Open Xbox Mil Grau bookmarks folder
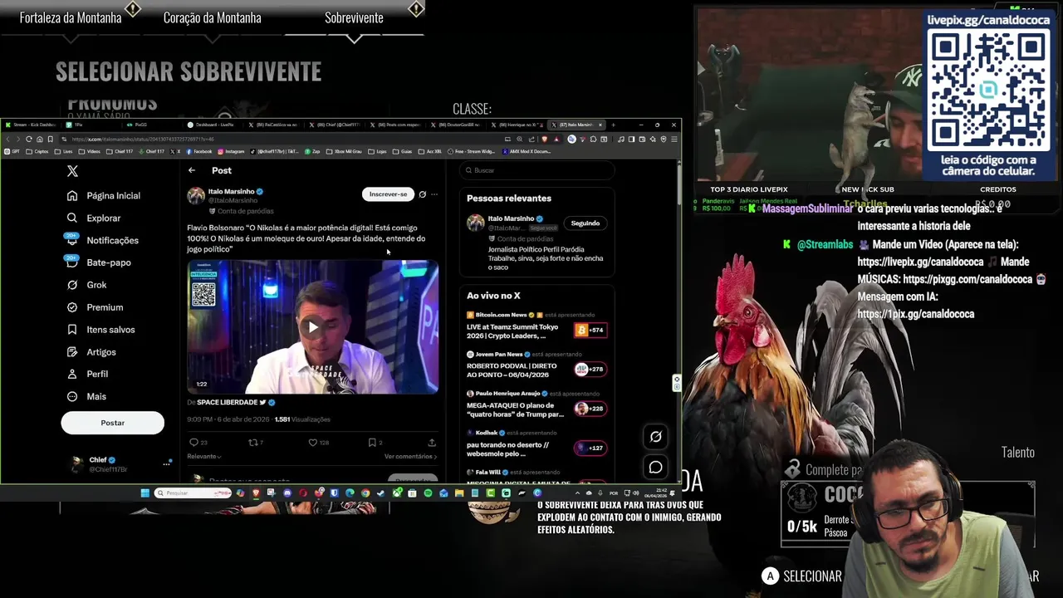 click(344, 151)
